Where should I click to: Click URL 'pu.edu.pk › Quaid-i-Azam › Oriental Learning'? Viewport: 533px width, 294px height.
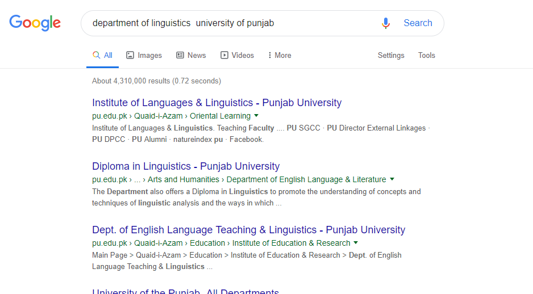point(172,116)
